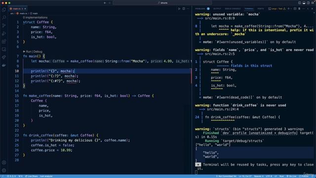The width and height of the screenshot is (316, 178).
Task: Click the errors and warnings status item
Action: coord(11,176)
